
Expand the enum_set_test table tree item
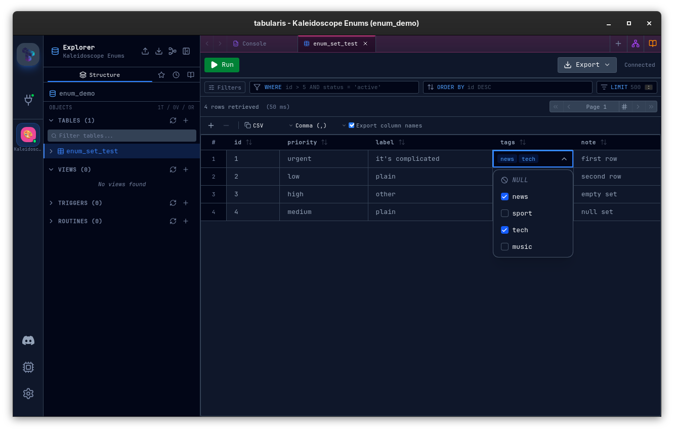(x=51, y=151)
